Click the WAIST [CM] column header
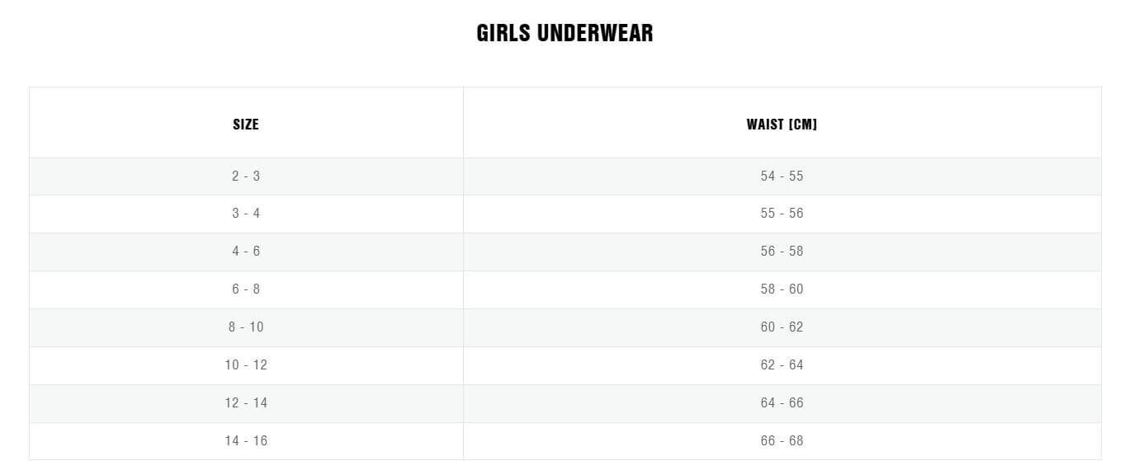Image resolution: width=1129 pixels, height=475 pixels. (782, 125)
